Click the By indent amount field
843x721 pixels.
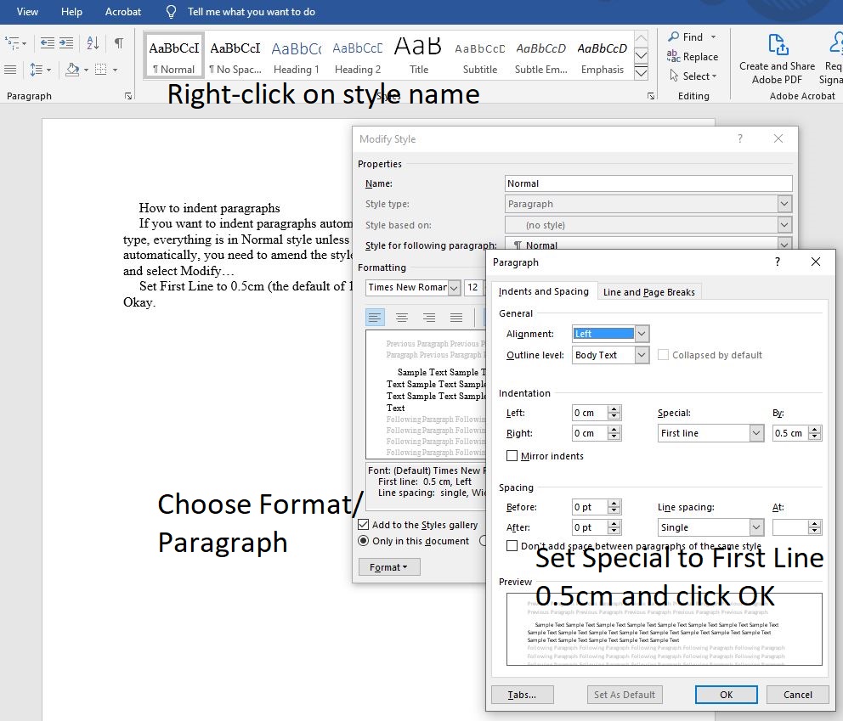[x=790, y=433]
